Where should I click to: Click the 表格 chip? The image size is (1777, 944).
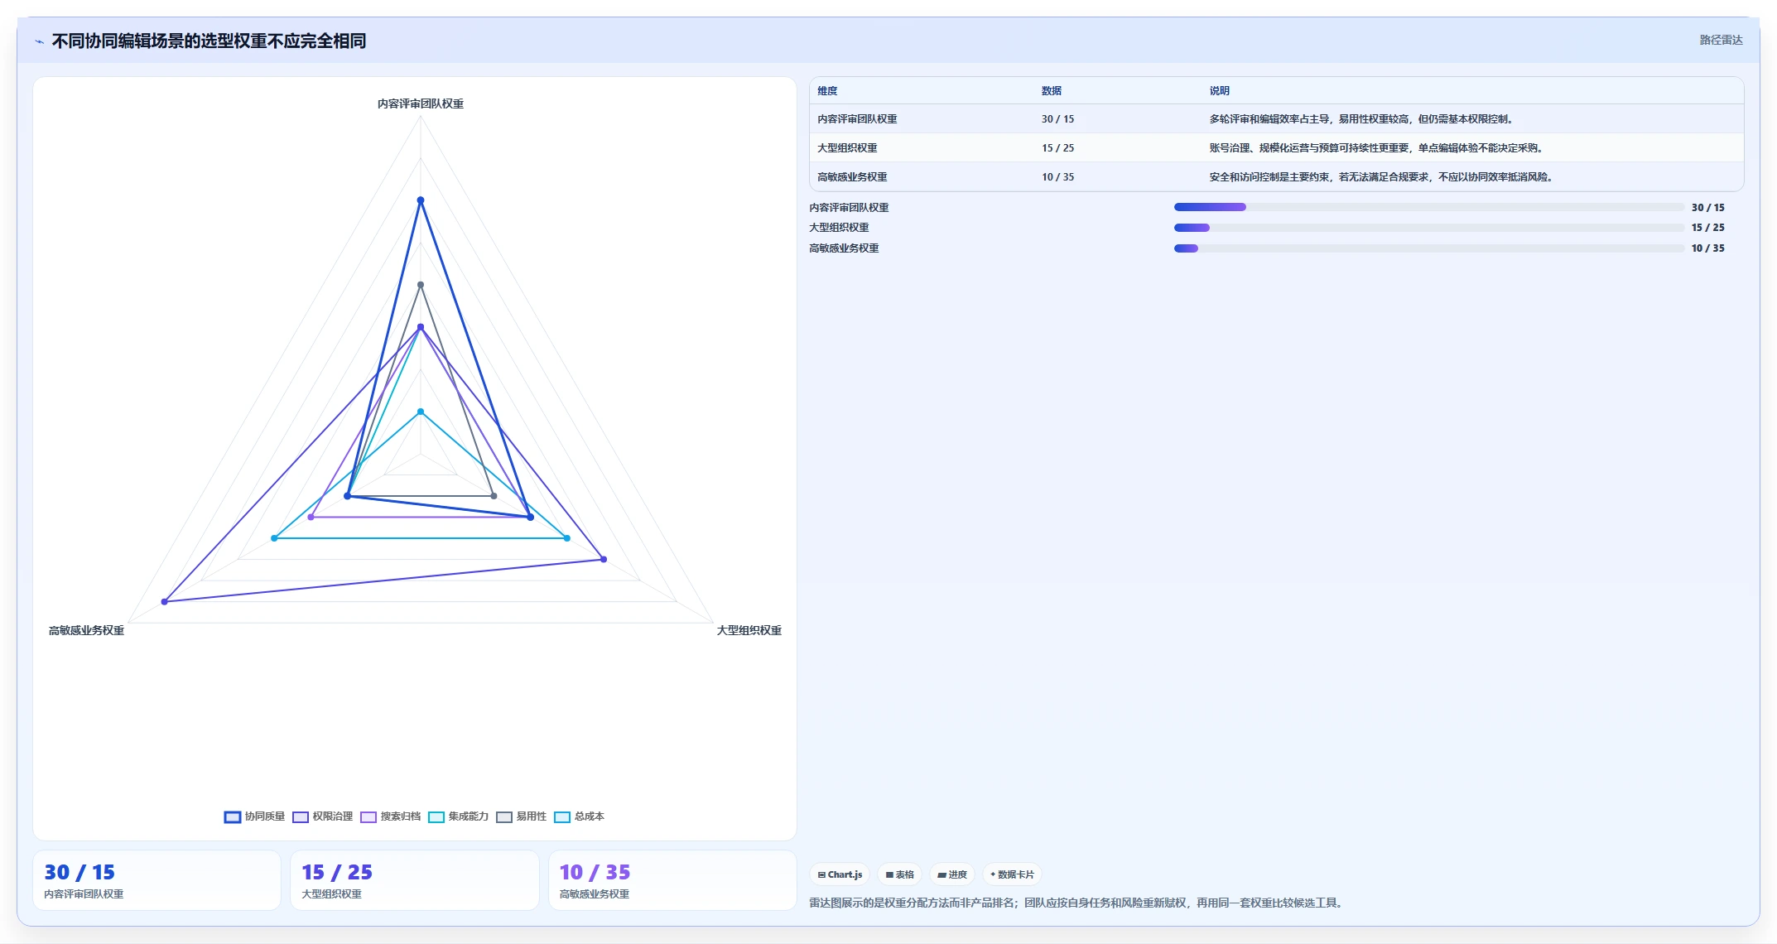pyautogui.click(x=900, y=874)
